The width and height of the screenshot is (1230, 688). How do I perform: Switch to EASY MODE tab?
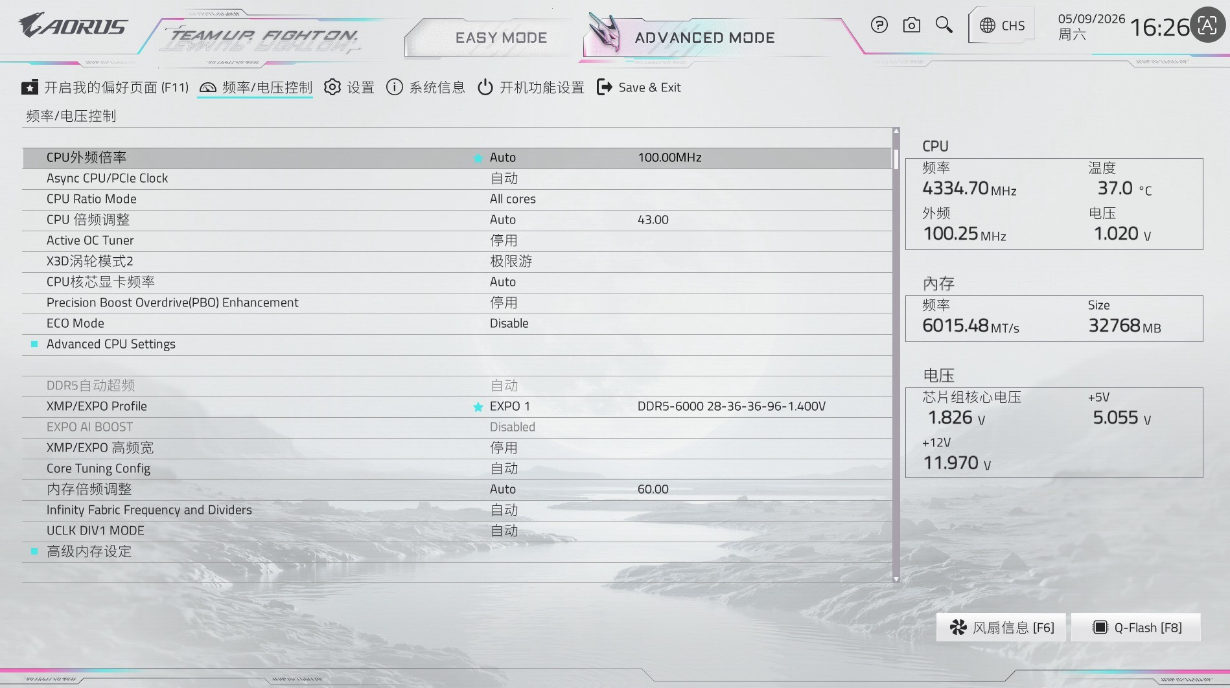point(501,38)
